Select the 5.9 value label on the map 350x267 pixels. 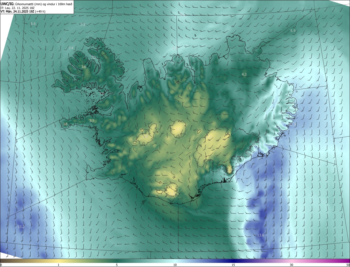293,31
